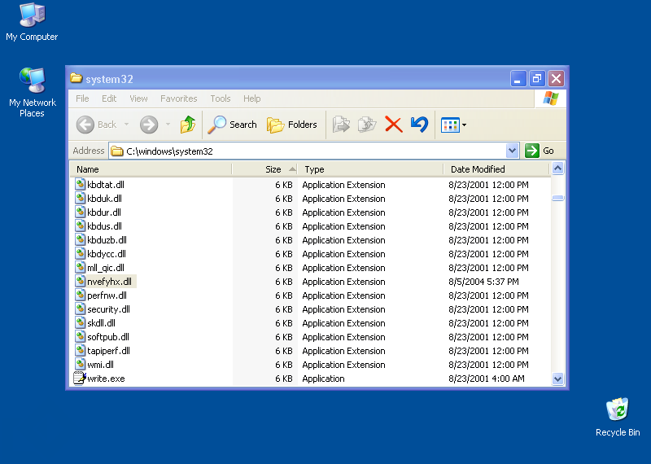Screen dimensions: 651x464
Task: Open the Favorites menu
Action: [178, 98]
